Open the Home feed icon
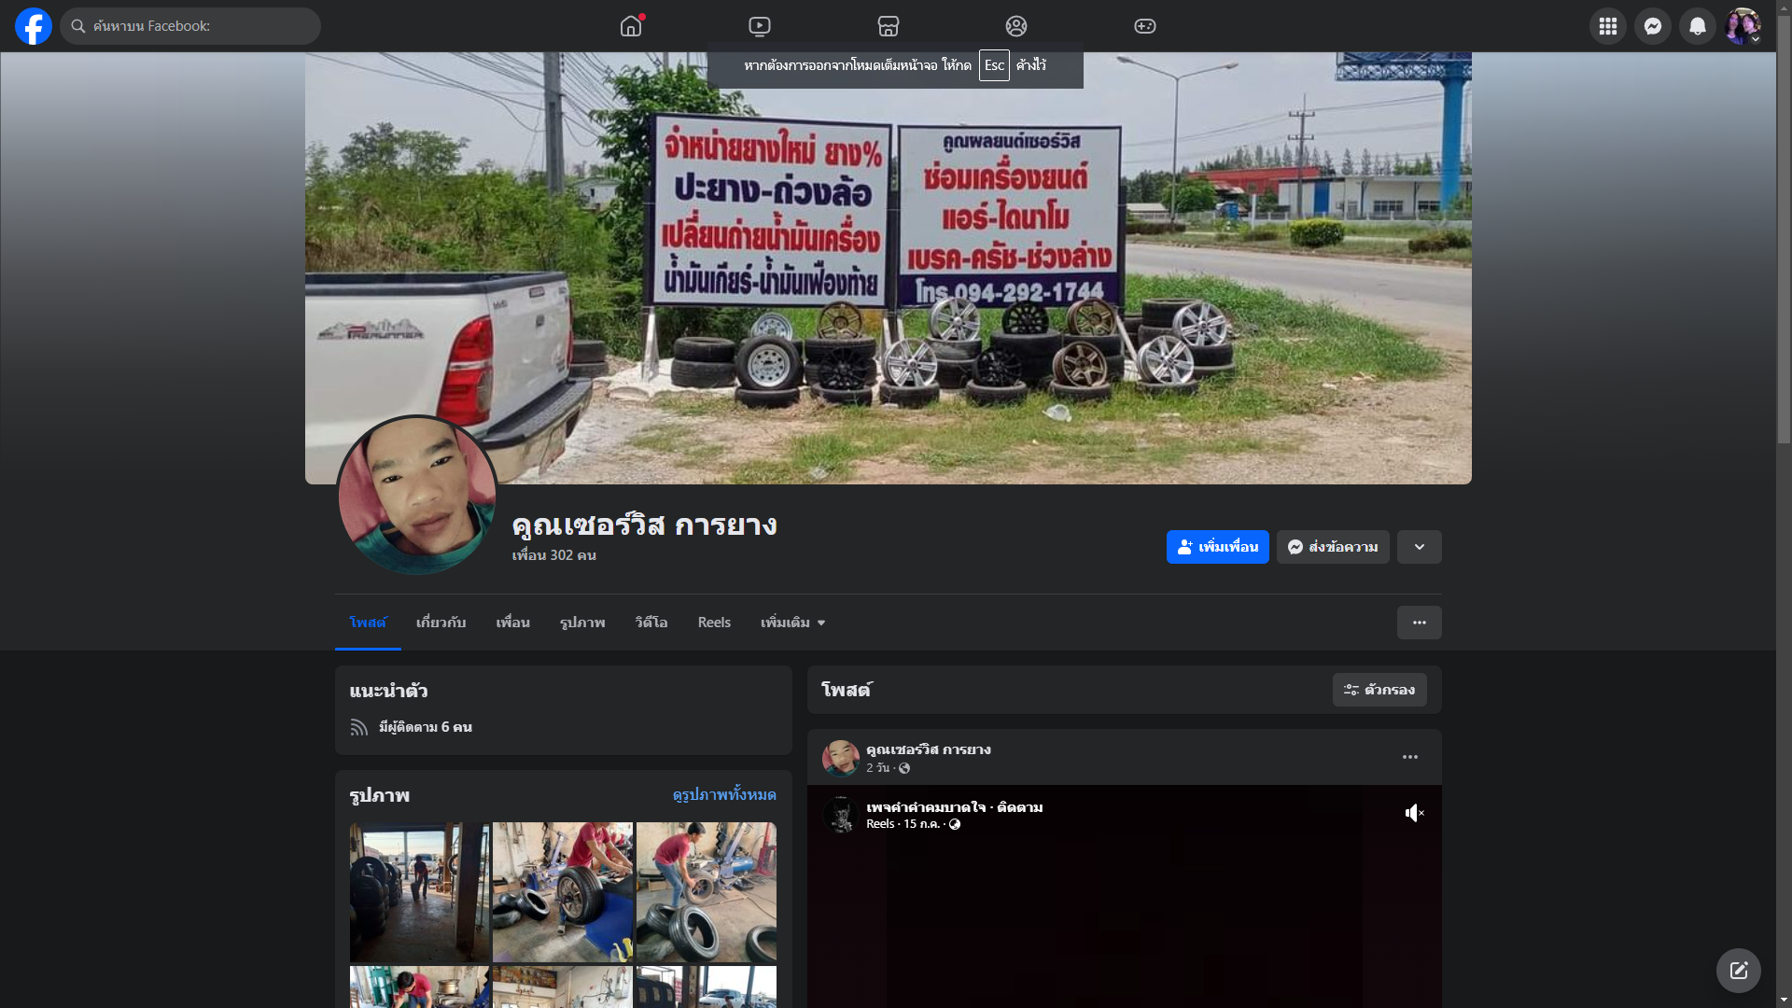The image size is (1792, 1008). (631, 26)
